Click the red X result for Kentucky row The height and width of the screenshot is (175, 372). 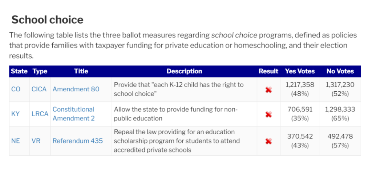tap(268, 114)
